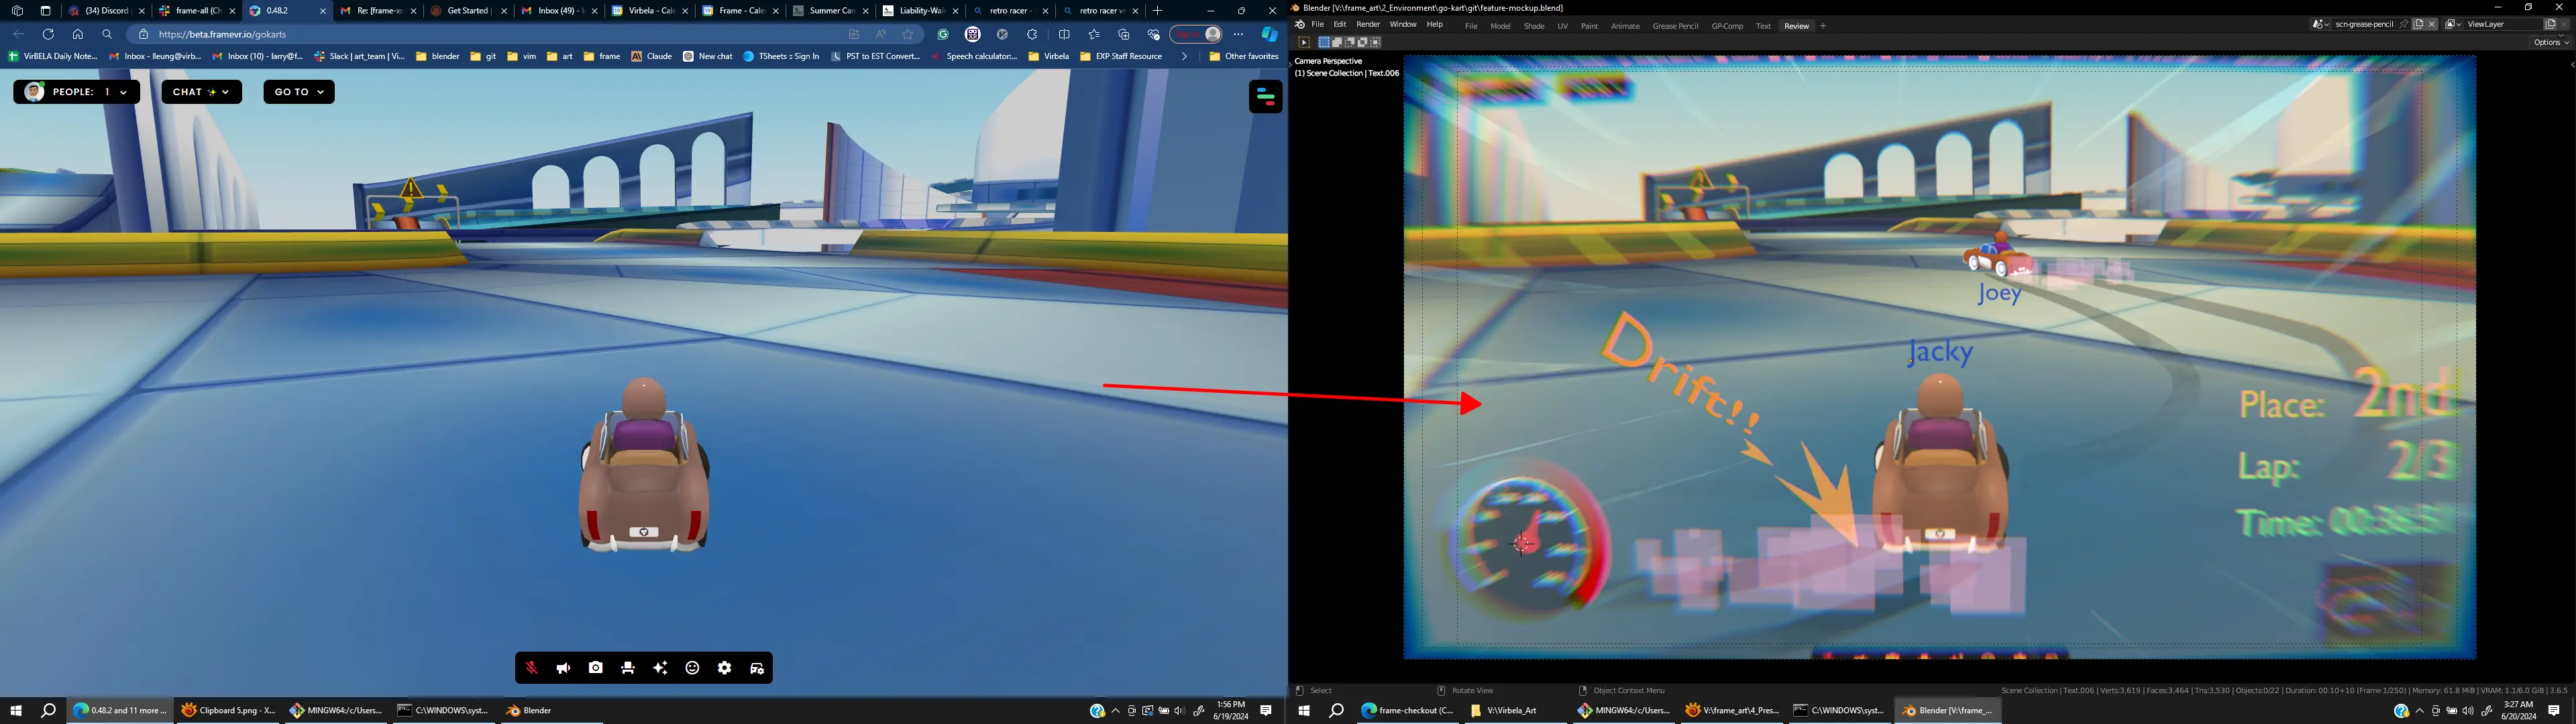Open the CHAT dropdown

click(201, 92)
